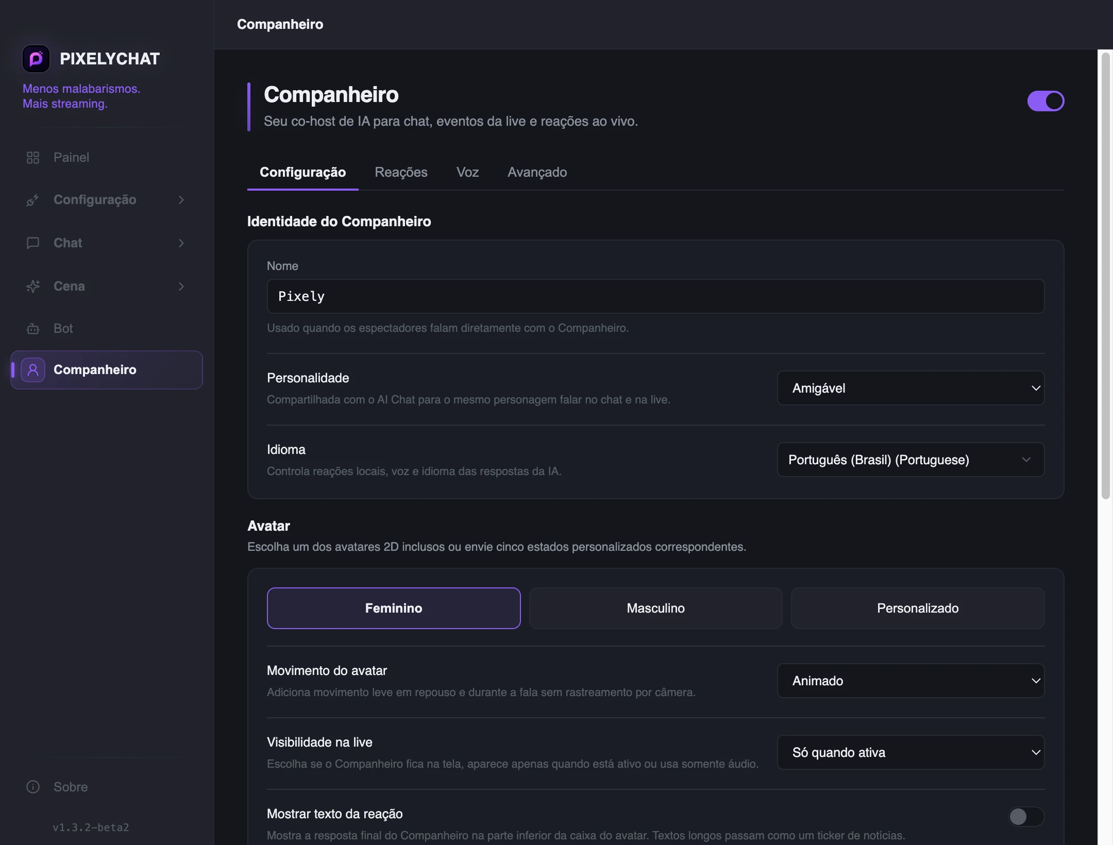Viewport: 1113px width, 845px height.
Task: Click the Idioma label
Action: (x=286, y=450)
